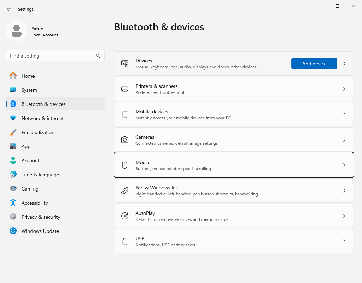Click the Personalization paintbrush icon
362x283 pixels.
pos(13,132)
